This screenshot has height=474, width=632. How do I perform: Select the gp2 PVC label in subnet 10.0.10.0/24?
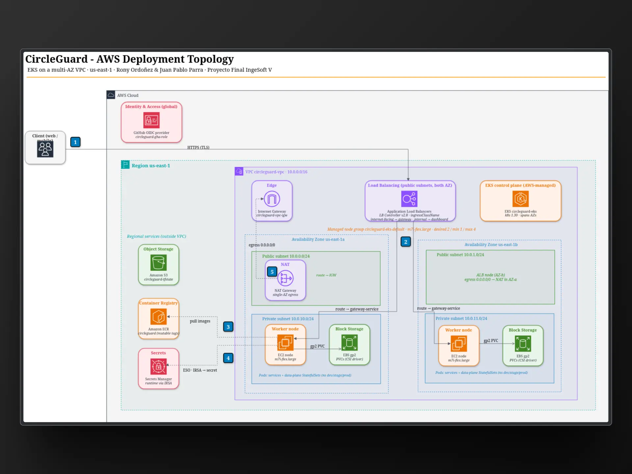point(317,346)
